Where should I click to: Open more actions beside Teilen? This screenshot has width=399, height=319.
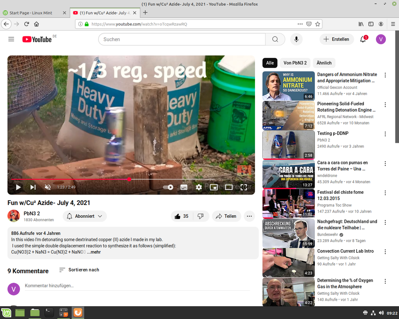(x=249, y=216)
